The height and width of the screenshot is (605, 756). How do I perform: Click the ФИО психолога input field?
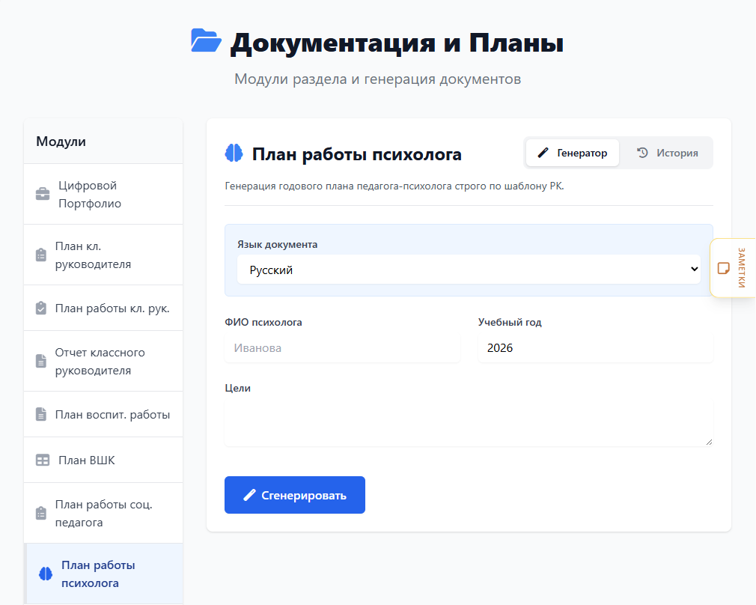point(342,348)
